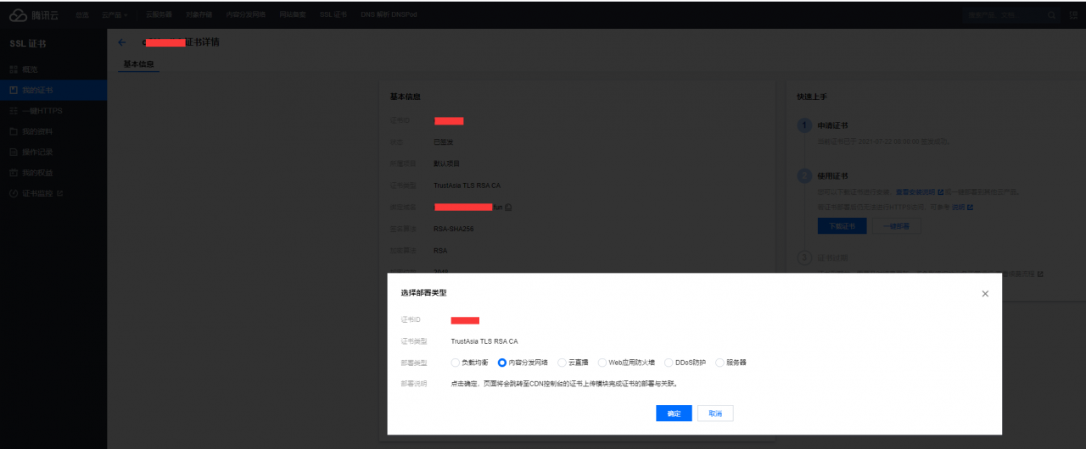The image size is (1086, 449).
Task: Click the 证书监控 clock icon
Action: (13, 193)
